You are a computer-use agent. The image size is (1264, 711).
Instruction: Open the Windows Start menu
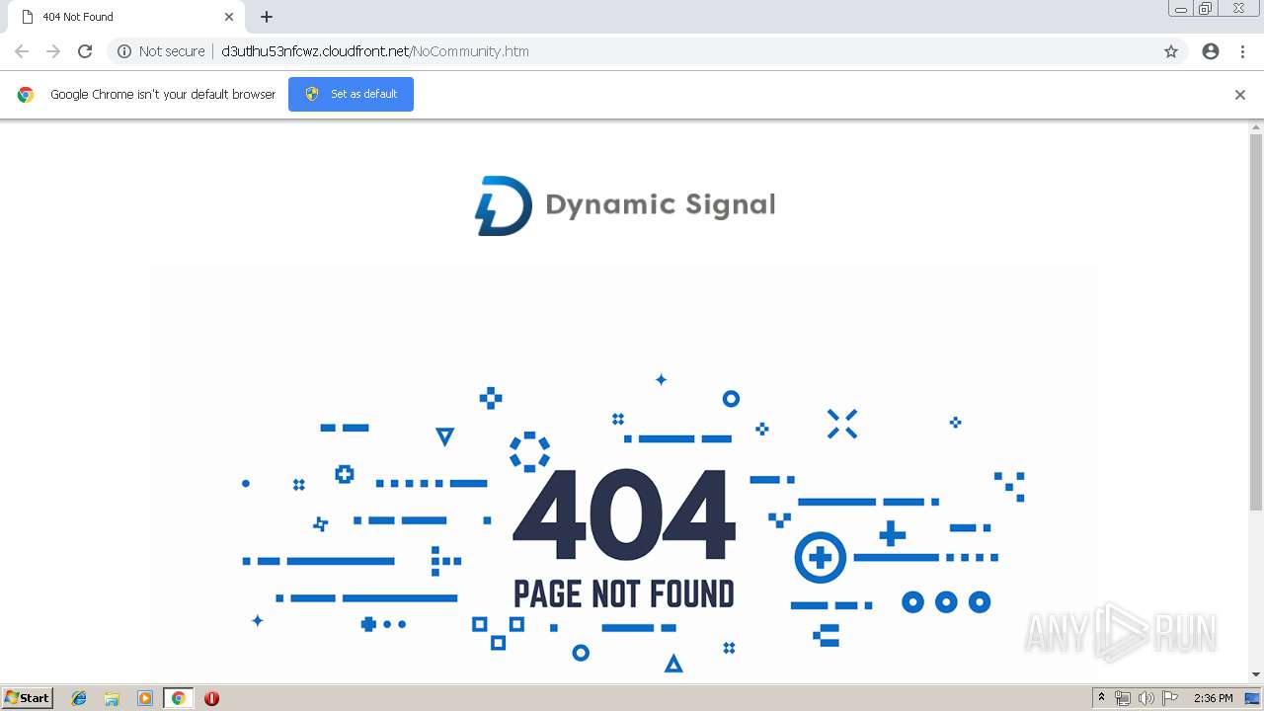click(x=27, y=698)
